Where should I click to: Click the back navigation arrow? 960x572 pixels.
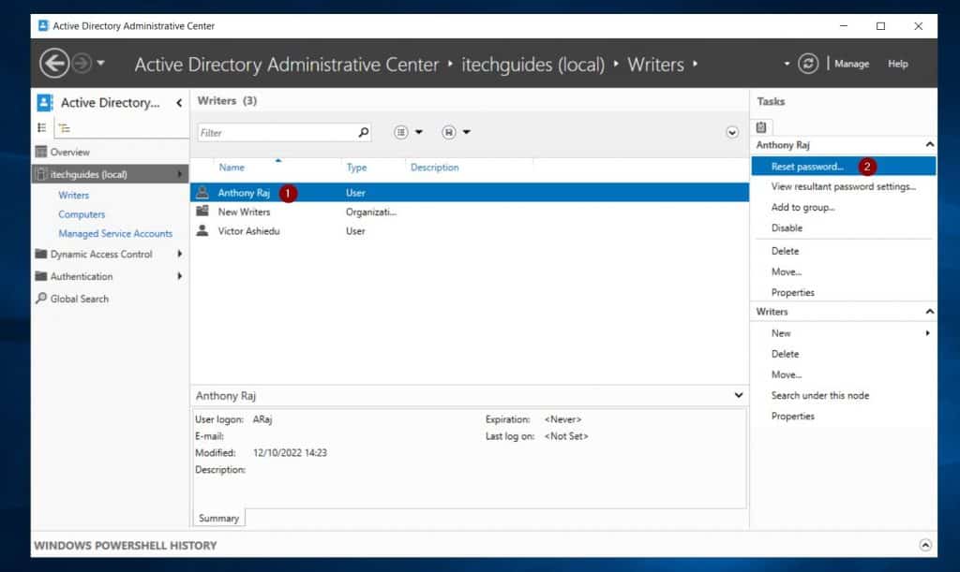53,64
